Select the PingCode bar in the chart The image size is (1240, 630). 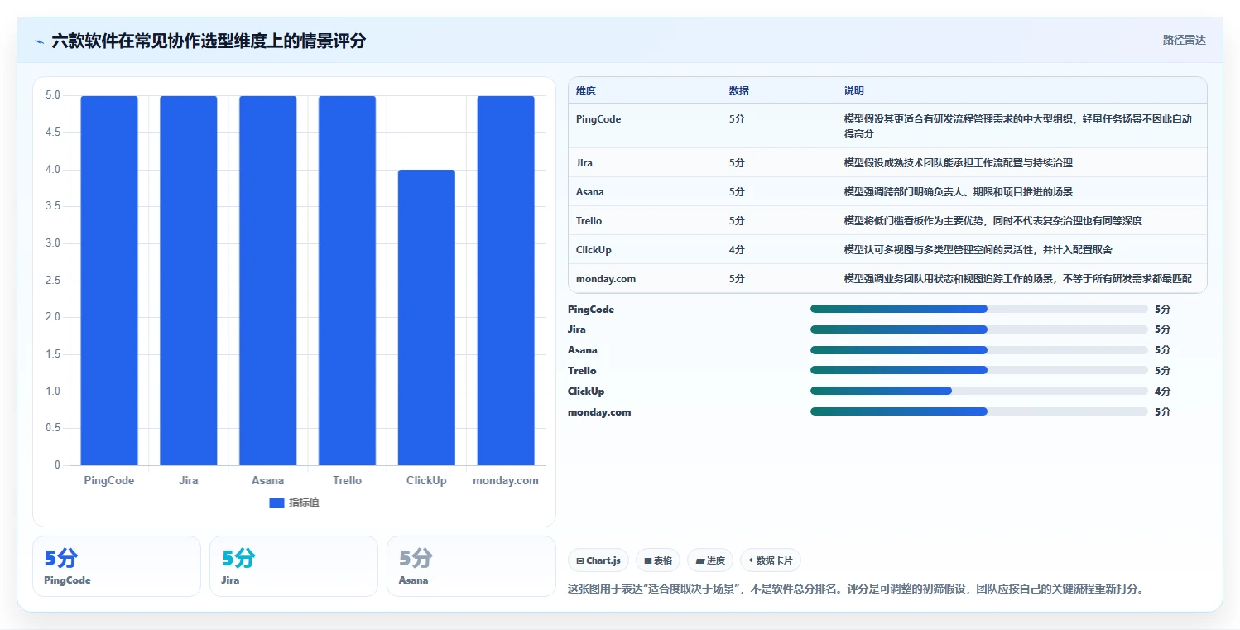point(109,281)
